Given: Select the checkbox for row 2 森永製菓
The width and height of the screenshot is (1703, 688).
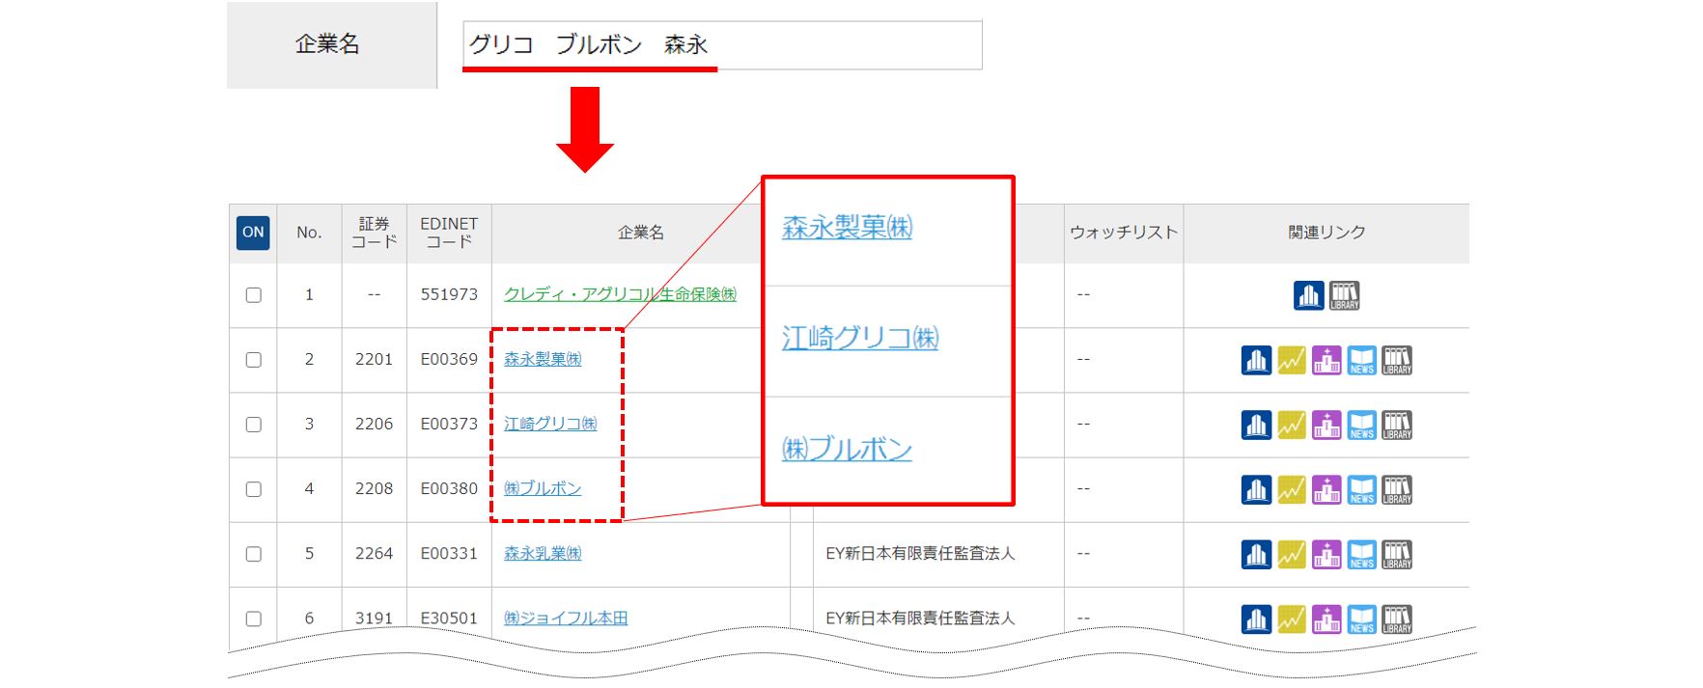Looking at the screenshot, I should [254, 360].
